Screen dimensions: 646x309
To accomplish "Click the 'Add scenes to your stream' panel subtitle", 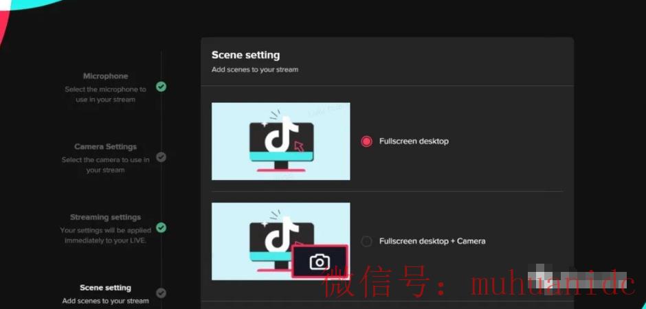I will pos(255,69).
